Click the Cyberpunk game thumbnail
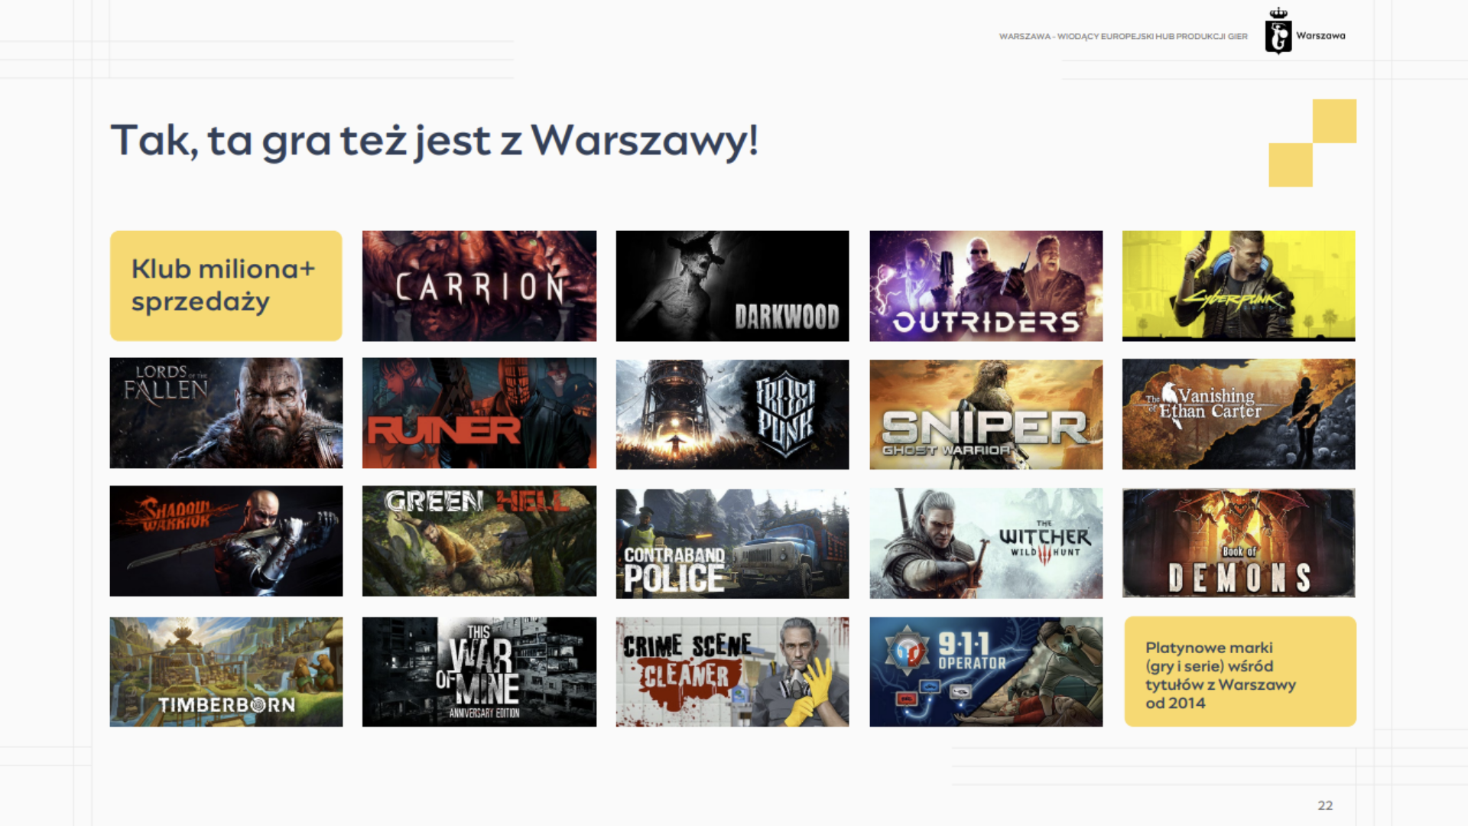This screenshot has width=1468, height=826. [x=1238, y=285]
